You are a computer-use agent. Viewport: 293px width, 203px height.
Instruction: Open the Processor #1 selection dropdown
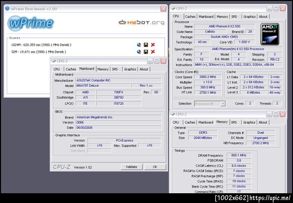(x=223, y=103)
